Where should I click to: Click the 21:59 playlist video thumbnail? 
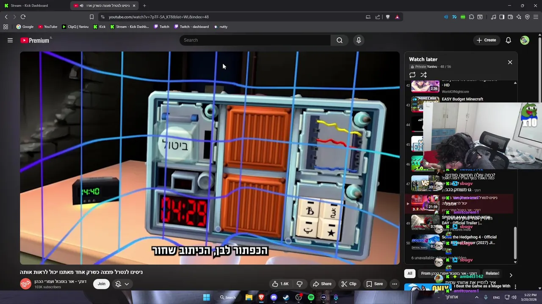(x=425, y=202)
